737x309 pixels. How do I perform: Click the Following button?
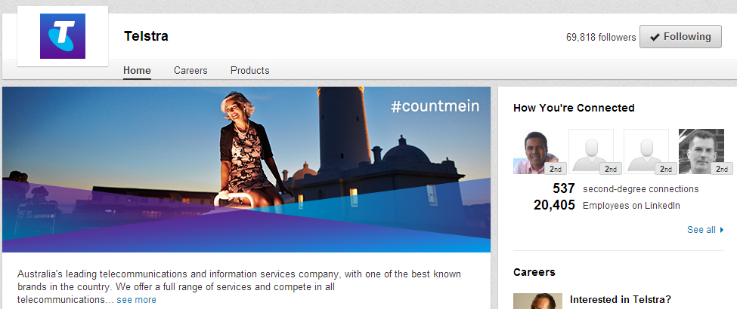click(x=680, y=37)
